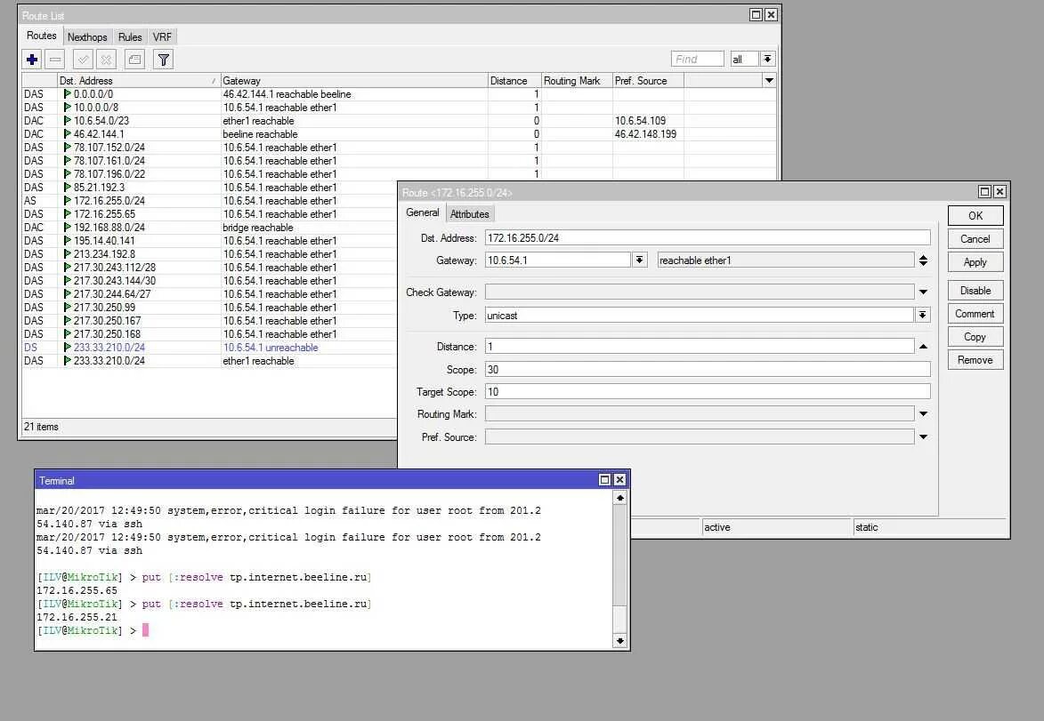This screenshot has height=721, width=1044.
Task: Click the Apply button
Action: [x=975, y=262]
